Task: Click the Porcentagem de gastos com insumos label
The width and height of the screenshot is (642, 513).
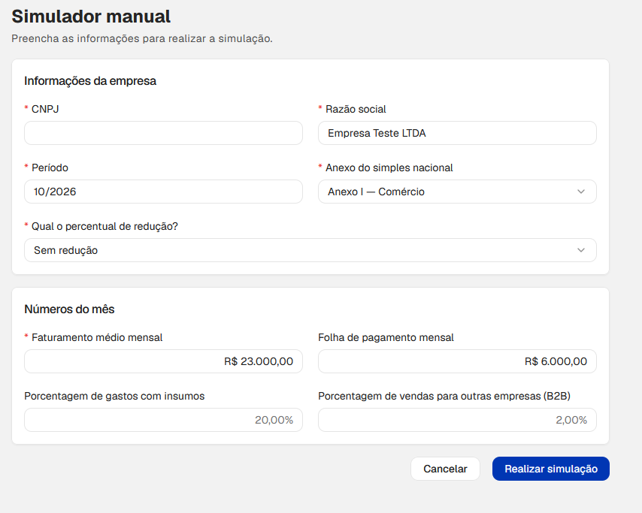Action: click(114, 396)
